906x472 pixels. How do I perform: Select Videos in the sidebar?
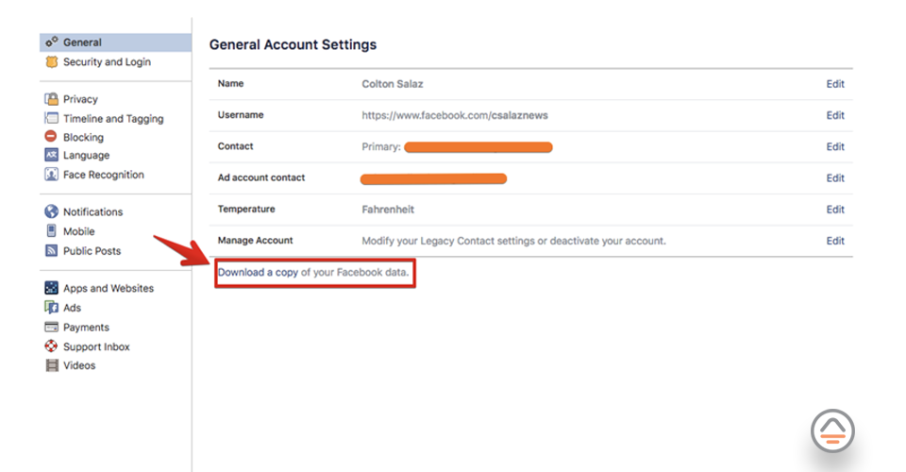79,365
